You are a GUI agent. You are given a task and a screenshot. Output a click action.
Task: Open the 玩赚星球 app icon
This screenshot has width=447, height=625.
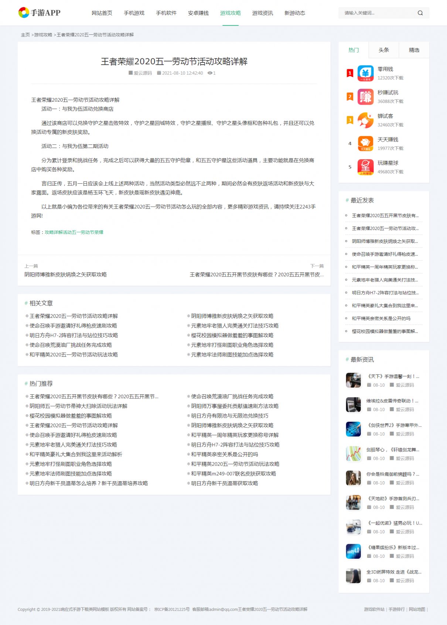[365, 167]
